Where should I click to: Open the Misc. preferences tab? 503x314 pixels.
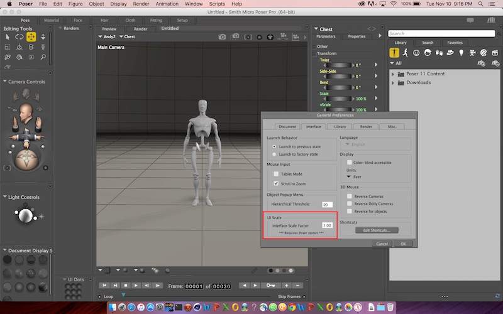pyautogui.click(x=392, y=127)
